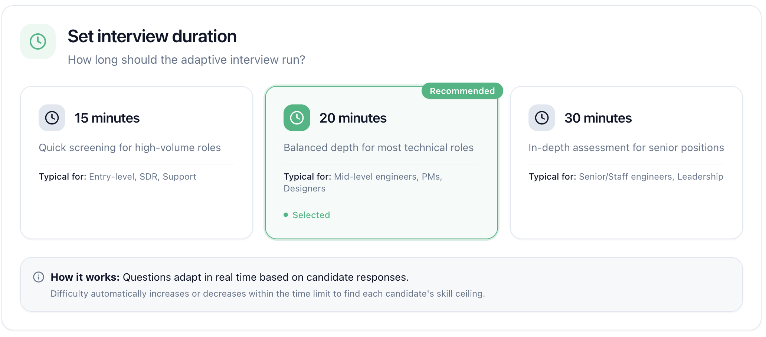Viewport: 766px width, 337px height.
Task: Click the info icon beside How it works
Action: pyautogui.click(x=39, y=277)
